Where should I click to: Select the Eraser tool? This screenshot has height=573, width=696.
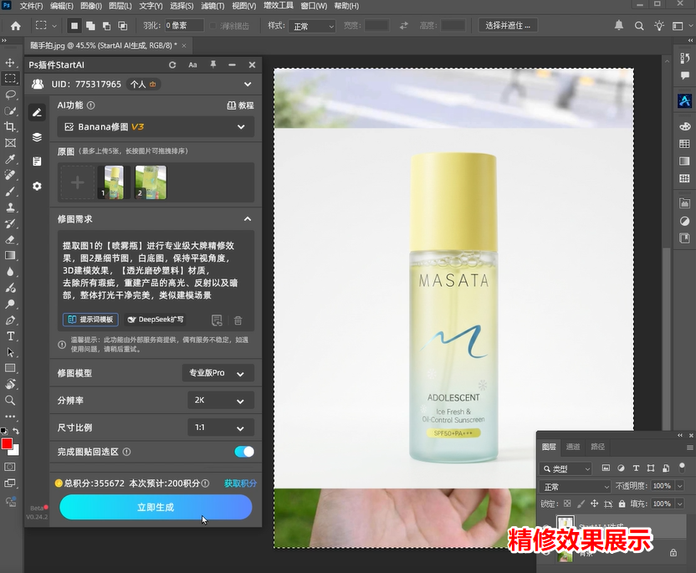[10, 240]
